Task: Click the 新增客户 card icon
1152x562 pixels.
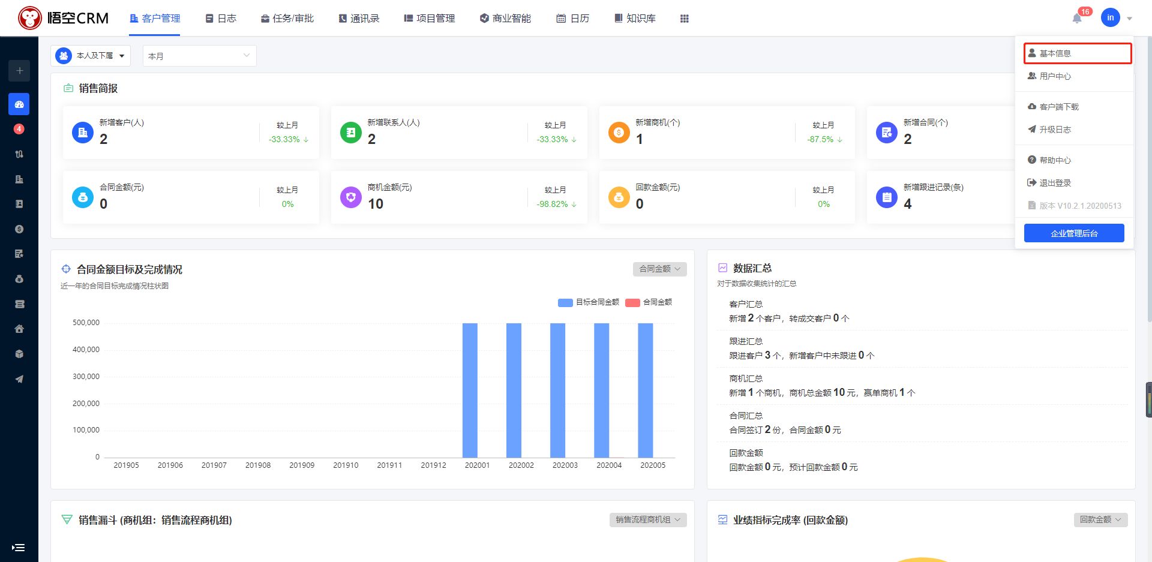Action: coord(83,133)
